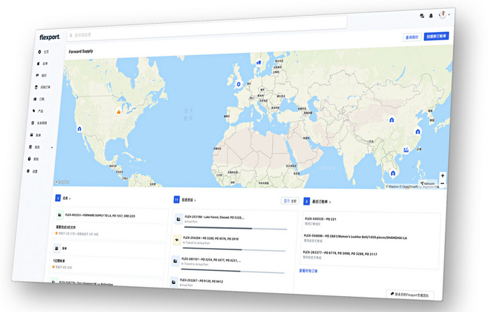Click the ship icon beside FLEX-265161
488x312 pixels.
pos(175,260)
